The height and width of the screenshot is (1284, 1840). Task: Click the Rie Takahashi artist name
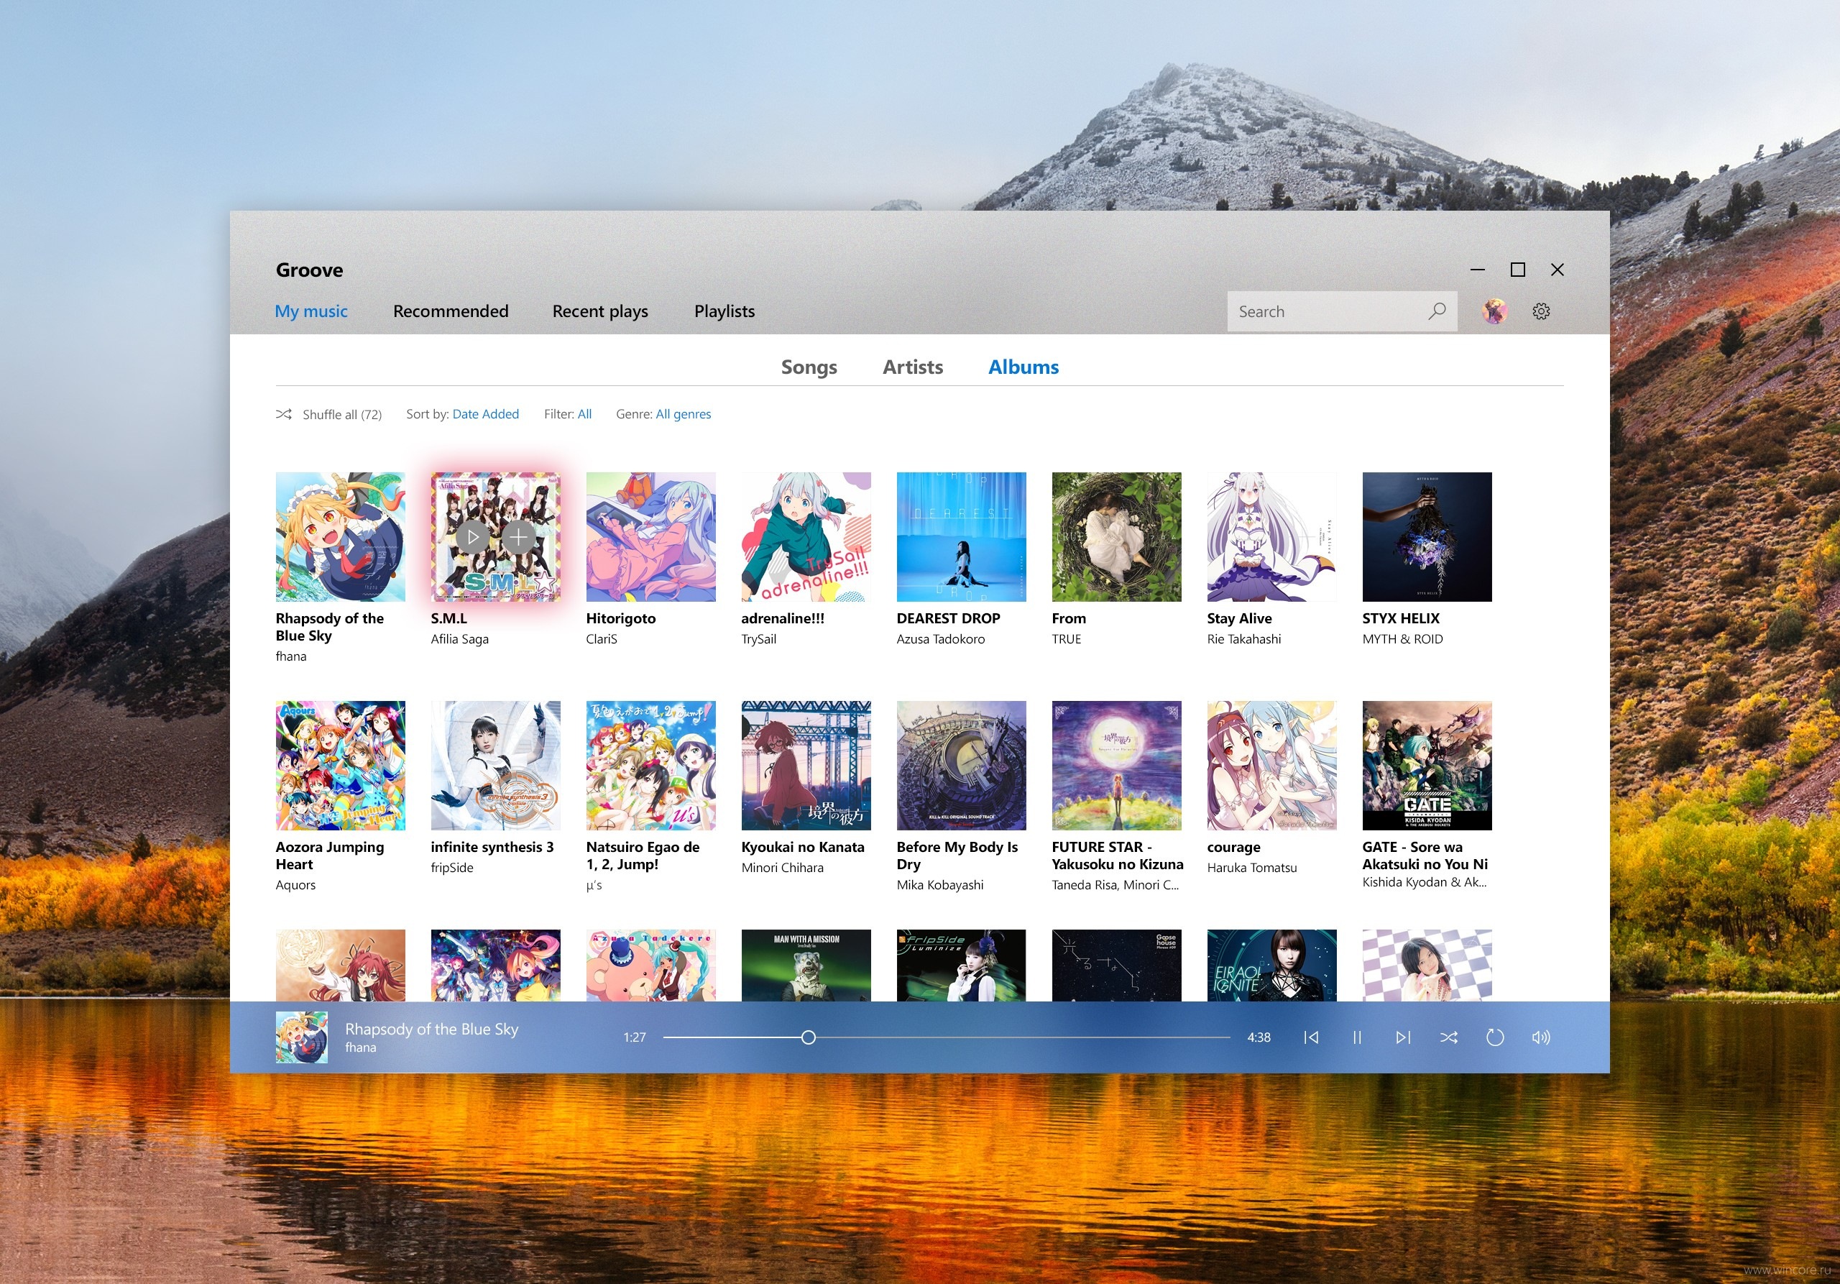coord(1243,639)
